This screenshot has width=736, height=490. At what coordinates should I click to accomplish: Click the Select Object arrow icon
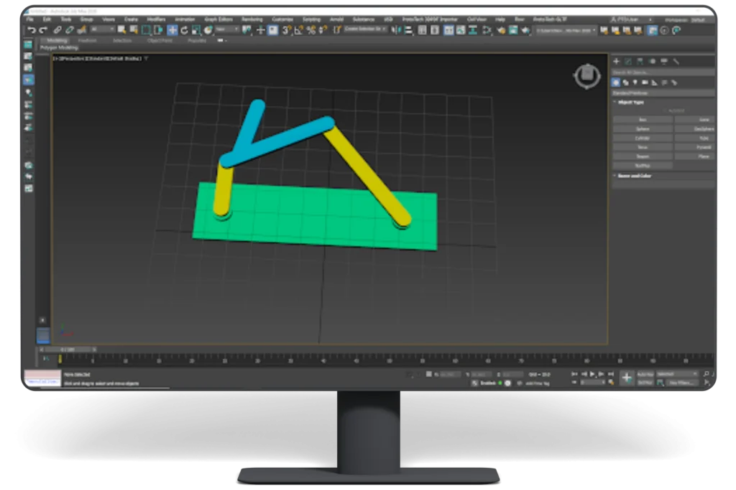(x=121, y=29)
